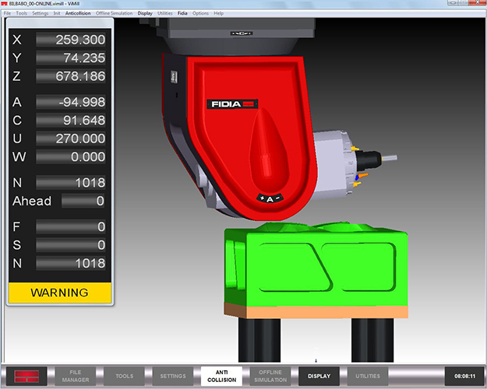The height and width of the screenshot is (389, 487).
Task: Open the Anticollision menu
Action: tap(77, 13)
